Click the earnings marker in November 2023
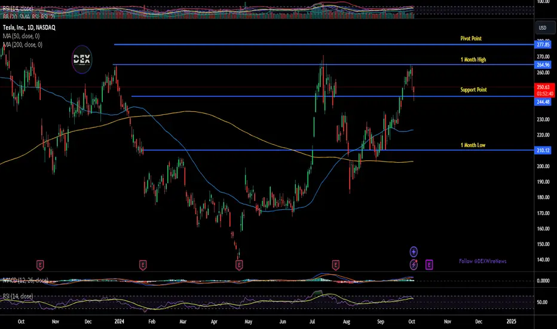557x329 pixels. coord(40,265)
